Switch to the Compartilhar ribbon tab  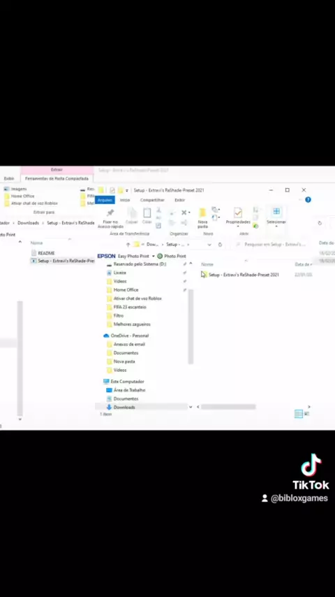click(152, 200)
